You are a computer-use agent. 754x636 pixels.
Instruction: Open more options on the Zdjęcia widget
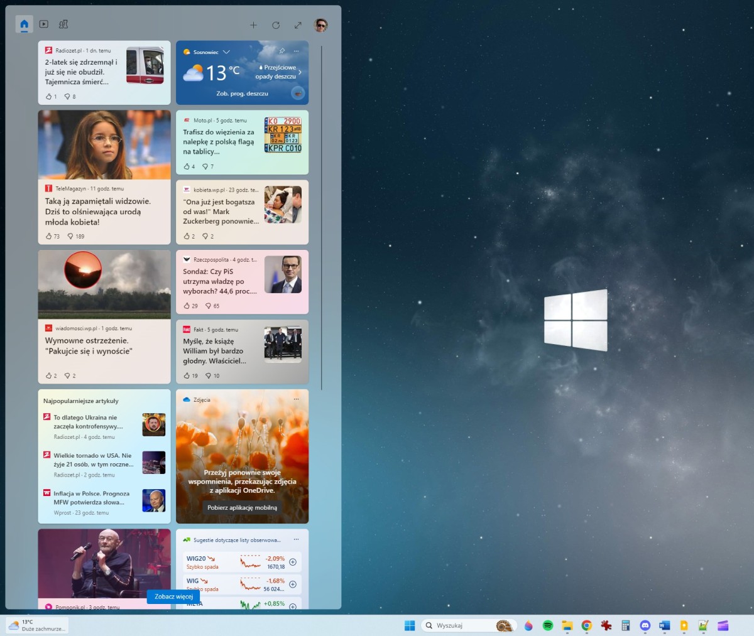point(296,399)
